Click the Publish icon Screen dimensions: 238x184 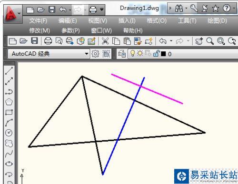(x=70, y=41)
